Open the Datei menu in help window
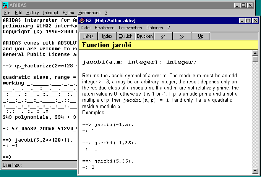Image resolution: width=261 pixels, height=177 pixels. (86, 28)
